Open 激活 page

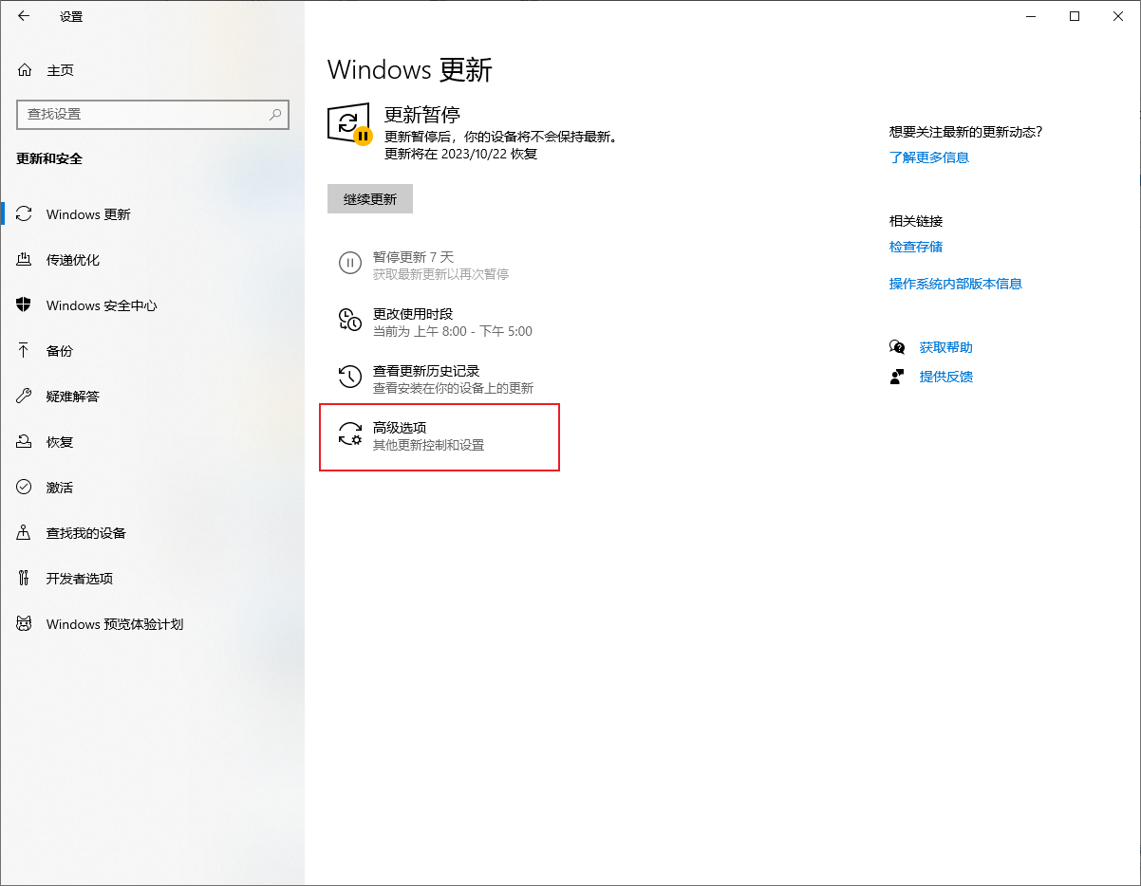(x=152, y=488)
